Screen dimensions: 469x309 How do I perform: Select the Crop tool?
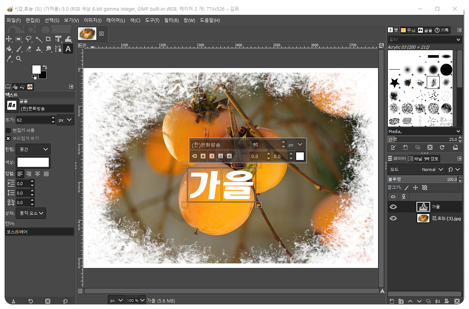pyautogui.click(x=48, y=39)
